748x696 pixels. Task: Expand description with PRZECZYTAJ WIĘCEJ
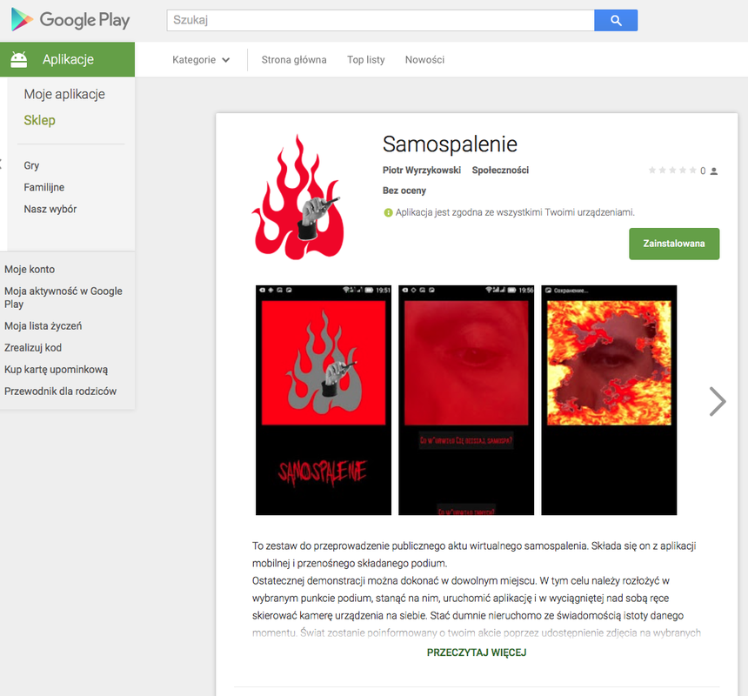[477, 652]
